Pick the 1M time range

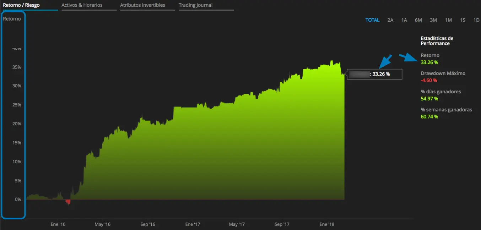[x=448, y=20]
